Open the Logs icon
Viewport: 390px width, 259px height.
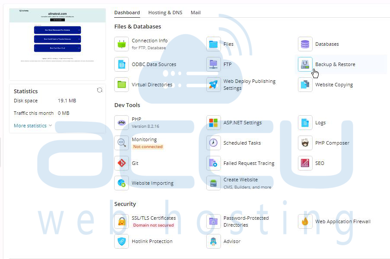tap(305, 123)
